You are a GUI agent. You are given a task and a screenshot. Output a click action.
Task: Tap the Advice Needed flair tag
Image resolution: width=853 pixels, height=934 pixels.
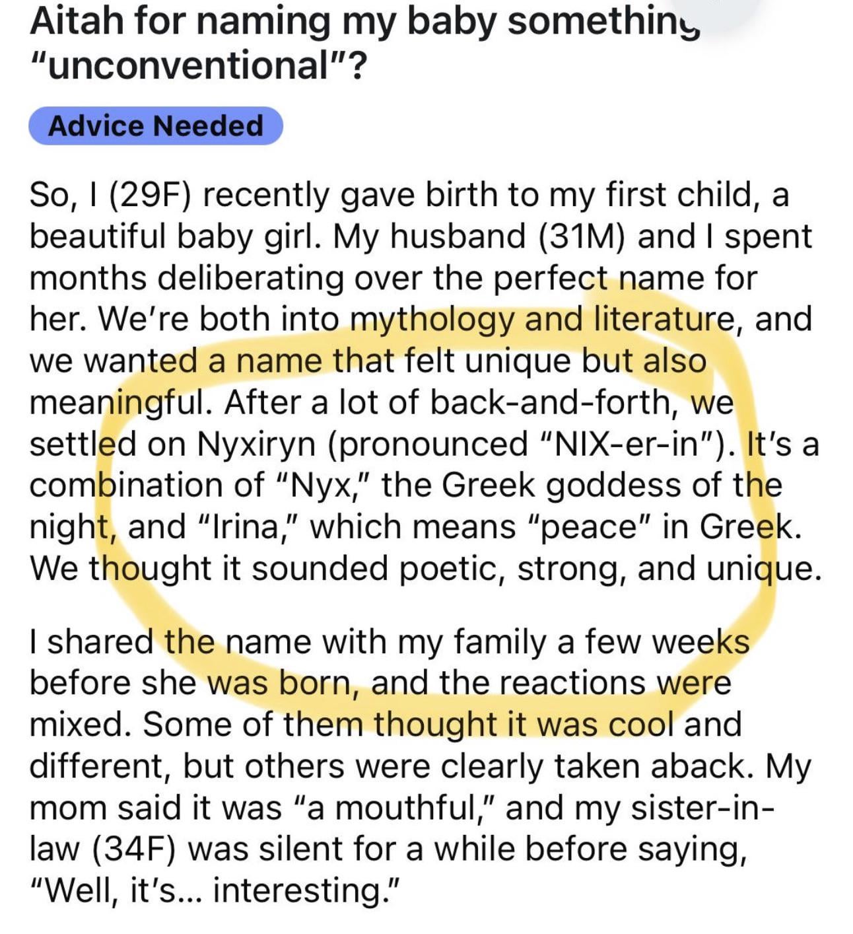coord(156,126)
